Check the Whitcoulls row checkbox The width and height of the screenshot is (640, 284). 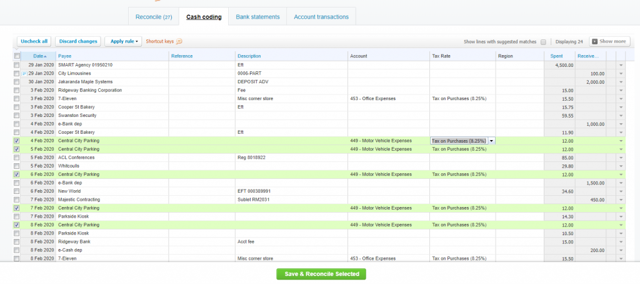coord(16,166)
